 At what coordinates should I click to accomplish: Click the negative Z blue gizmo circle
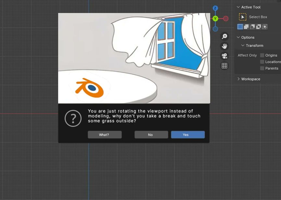tap(215, 29)
